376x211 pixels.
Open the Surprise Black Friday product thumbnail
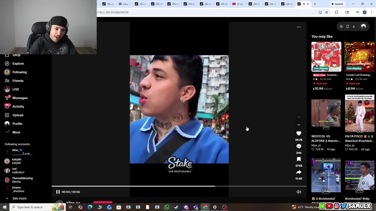click(x=326, y=57)
